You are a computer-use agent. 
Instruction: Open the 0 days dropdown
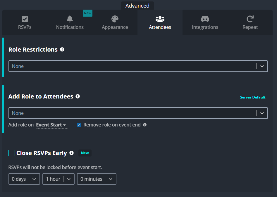24,179
